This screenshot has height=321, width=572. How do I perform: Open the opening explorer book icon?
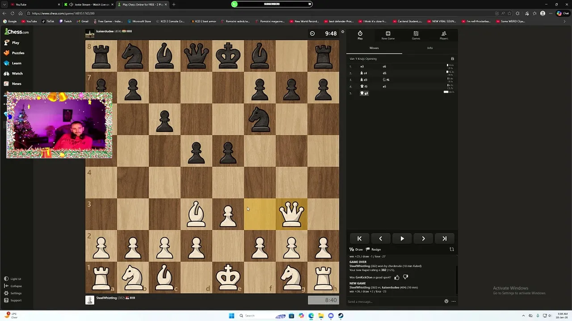(452, 59)
